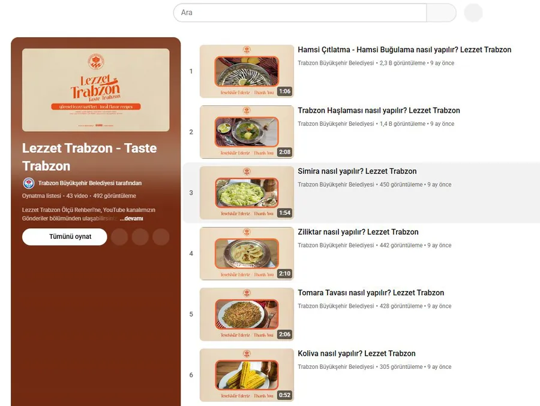The height and width of the screenshot is (406, 540).
Task: Open Hamsi Çıtlatma video thumbnail
Action: (247, 71)
